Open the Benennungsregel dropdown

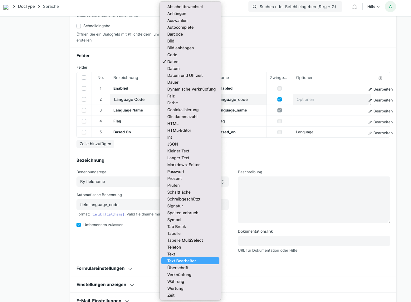[153, 182]
